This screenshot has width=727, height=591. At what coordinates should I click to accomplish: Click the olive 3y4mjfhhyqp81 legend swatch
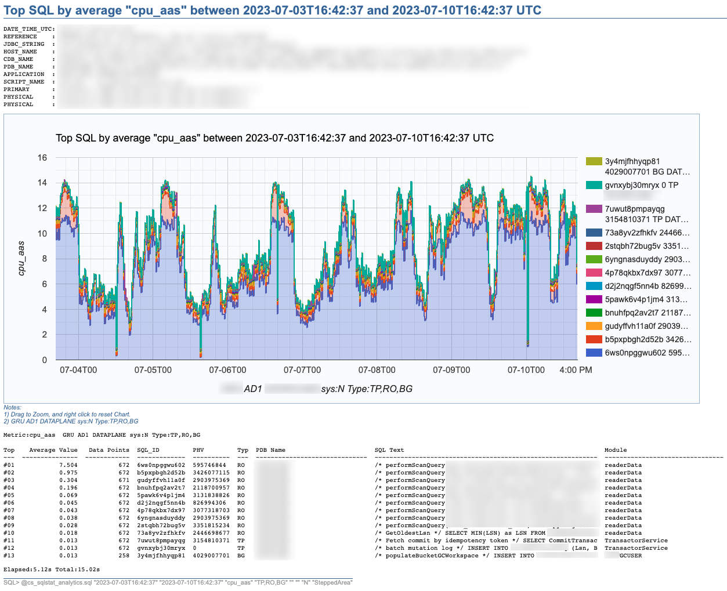pyautogui.click(x=594, y=161)
